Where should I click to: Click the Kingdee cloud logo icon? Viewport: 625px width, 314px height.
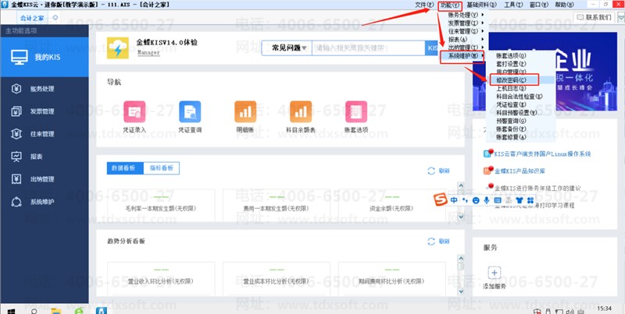click(x=118, y=48)
